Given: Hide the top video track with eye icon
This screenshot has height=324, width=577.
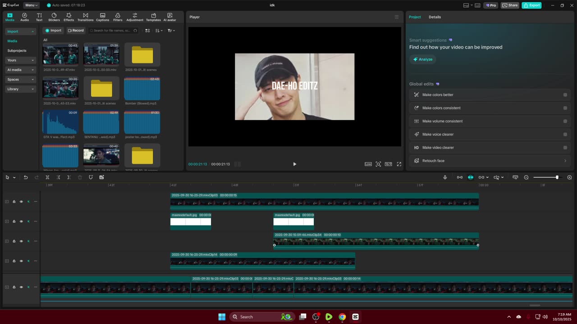Looking at the screenshot, I should coord(21,202).
